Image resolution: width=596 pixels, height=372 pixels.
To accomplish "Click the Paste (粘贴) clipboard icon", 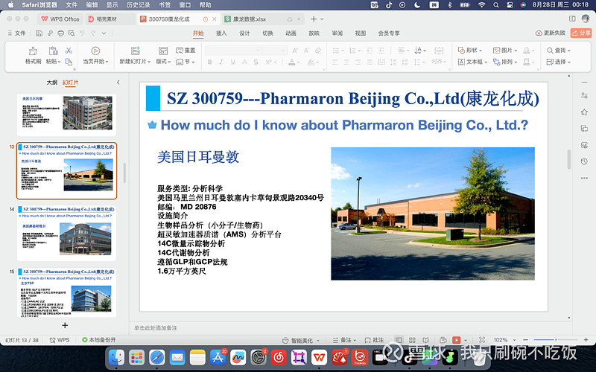I will point(53,51).
